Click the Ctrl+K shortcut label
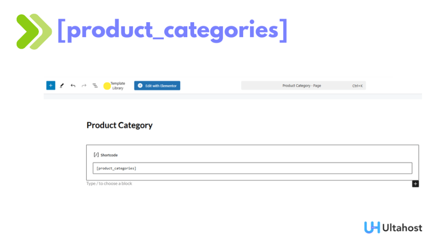This screenshot has height=246, width=437. pyautogui.click(x=357, y=85)
